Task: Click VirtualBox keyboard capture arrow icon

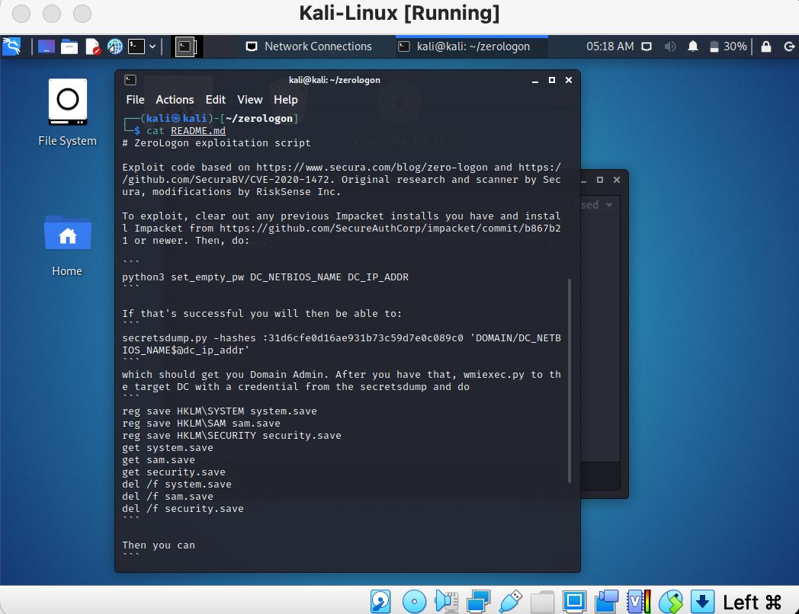Action: click(702, 601)
